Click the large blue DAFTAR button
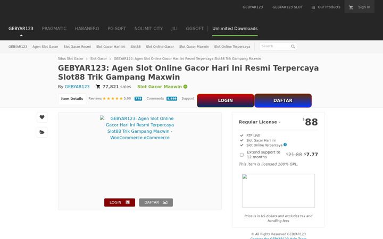Viewport: 383px width, 239px height. (x=283, y=100)
